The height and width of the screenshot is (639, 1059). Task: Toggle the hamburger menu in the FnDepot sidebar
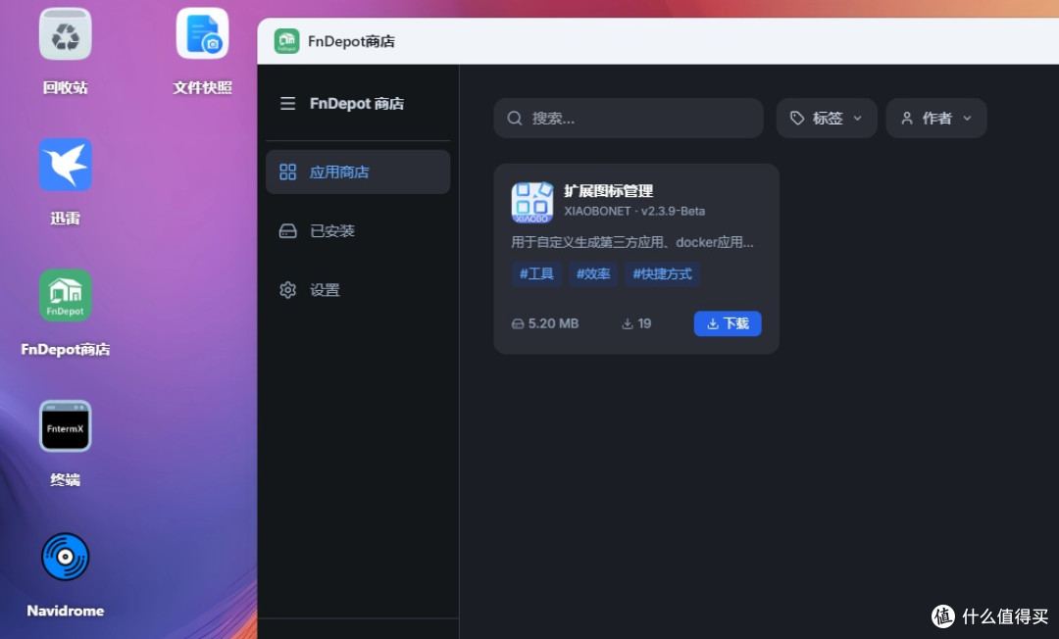[287, 103]
